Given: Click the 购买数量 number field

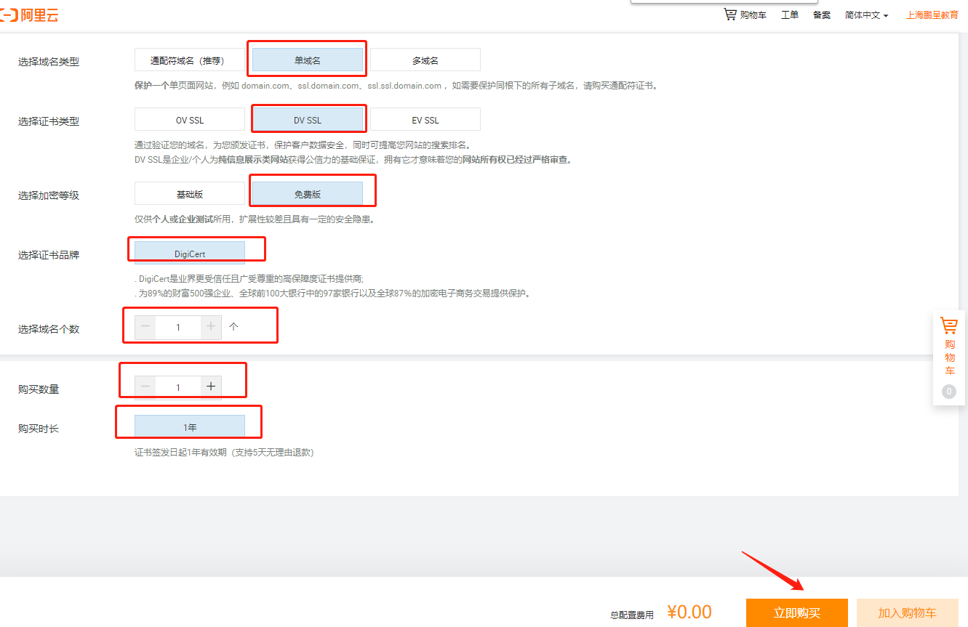Looking at the screenshot, I should pos(178,387).
